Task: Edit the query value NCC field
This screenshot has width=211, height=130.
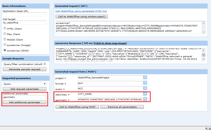Action: [x=110, y=88]
